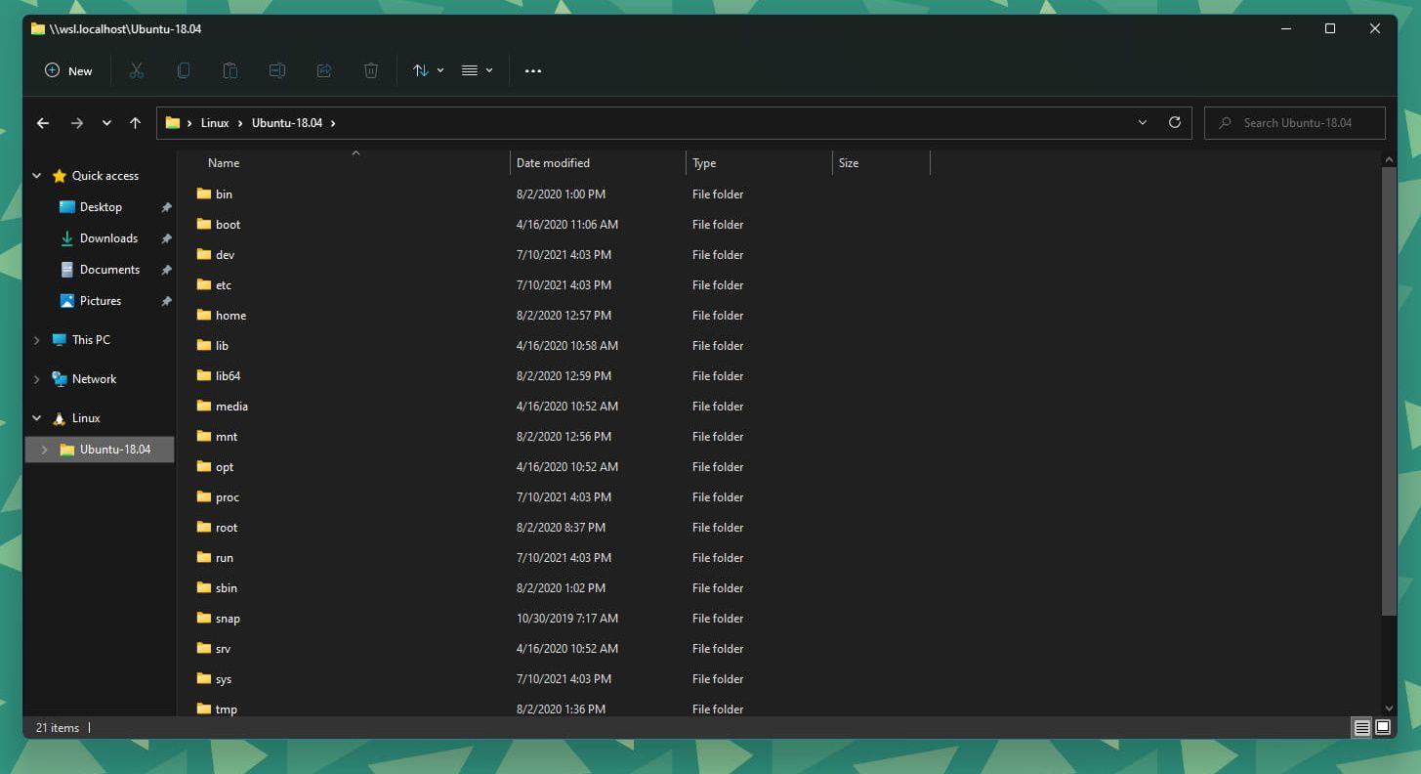The image size is (1421, 774).
Task: Open recent locations chevron
Action: [x=106, y=123]
